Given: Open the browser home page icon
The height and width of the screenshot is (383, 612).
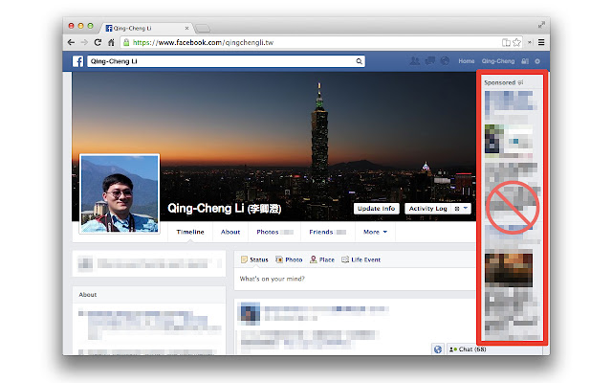Looking at the screenshot, I should click(x=111, y=42).
